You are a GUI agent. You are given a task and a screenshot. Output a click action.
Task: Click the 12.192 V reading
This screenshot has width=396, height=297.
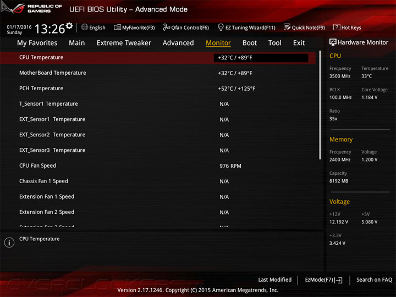[339, 222]
